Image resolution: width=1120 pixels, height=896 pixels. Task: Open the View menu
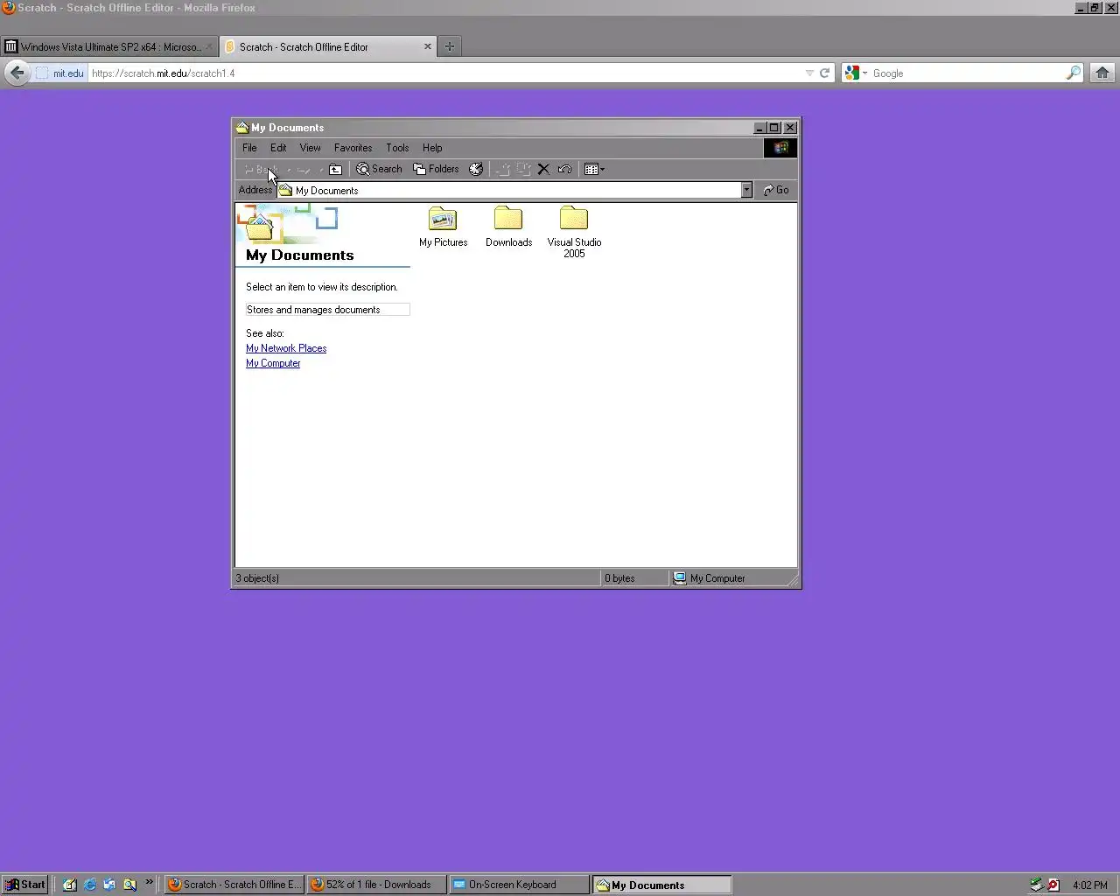[310, 148]
